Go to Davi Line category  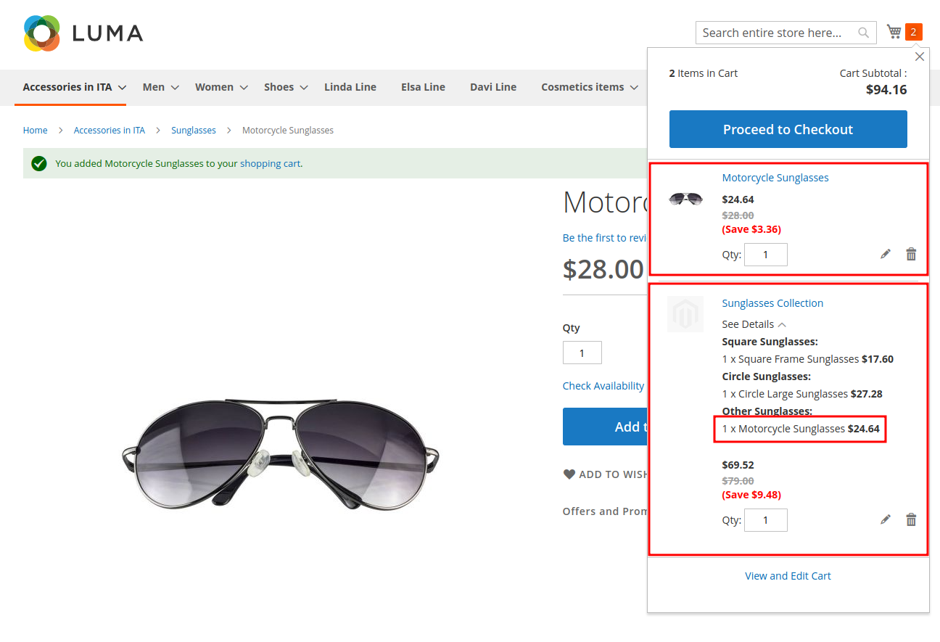pos(493,87)
